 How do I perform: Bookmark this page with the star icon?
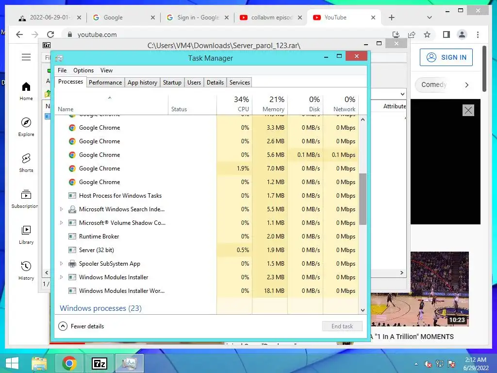click(x=427, y=34)
